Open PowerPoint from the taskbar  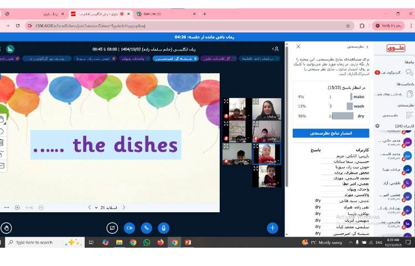pyautogui.click(x=188, y=242)
